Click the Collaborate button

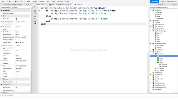[154, 1]
